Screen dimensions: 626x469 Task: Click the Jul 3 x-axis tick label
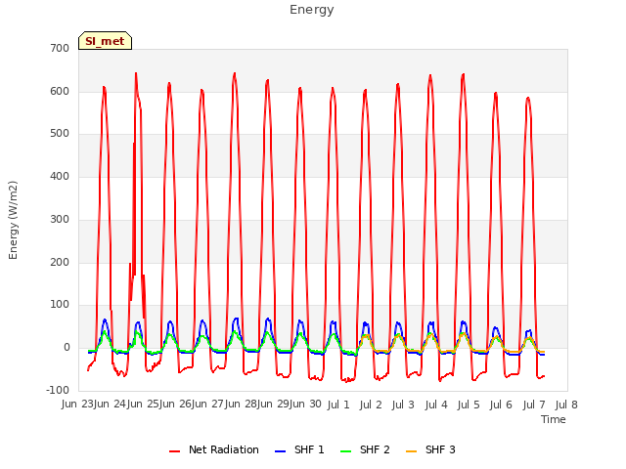click(x=403, y=405)
